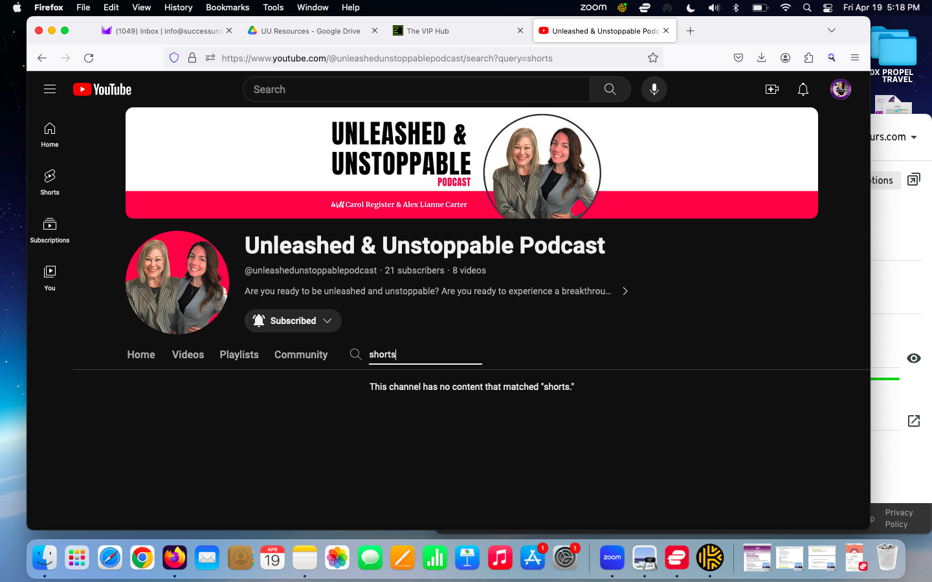Open YouTube hamburger guide menu
Screen dimensions: 932x582
[50, 89]
